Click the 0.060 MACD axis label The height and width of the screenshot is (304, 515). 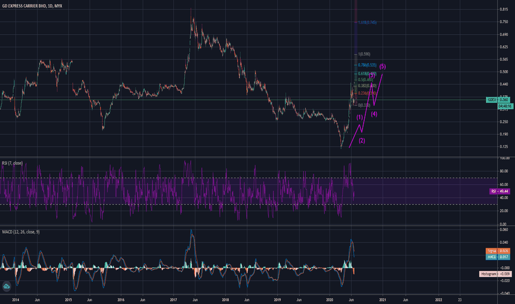pos(504,230)
